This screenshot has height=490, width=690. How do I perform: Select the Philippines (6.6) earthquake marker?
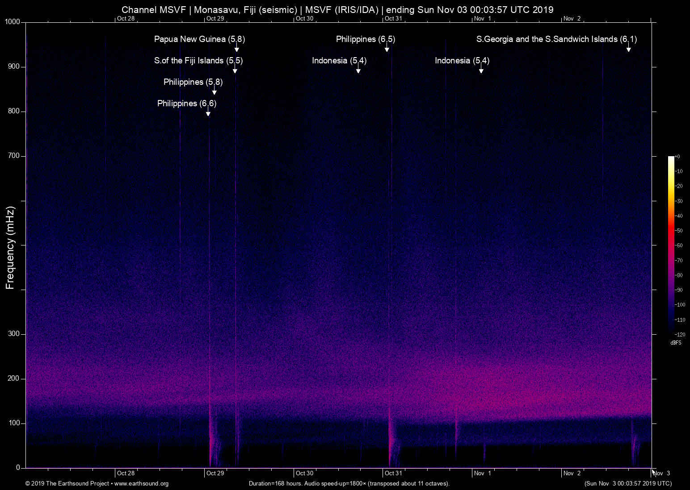pyautogui.click(x=208, y=112)
